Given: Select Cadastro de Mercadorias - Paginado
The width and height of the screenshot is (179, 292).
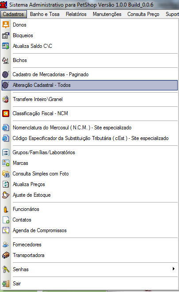Looking at the screenshot, I should click(50, 74).
